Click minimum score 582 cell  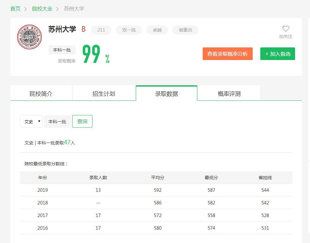click(211, 203)
